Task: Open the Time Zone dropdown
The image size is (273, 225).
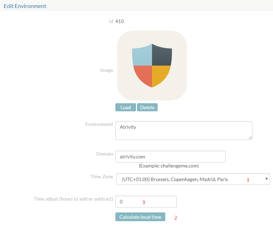Action: [x=193, y=179]
